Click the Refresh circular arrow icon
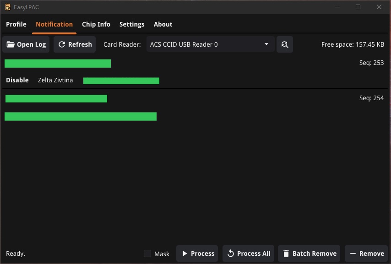The height and width of the screenshot is (264, 391). (x=62, y=44)
